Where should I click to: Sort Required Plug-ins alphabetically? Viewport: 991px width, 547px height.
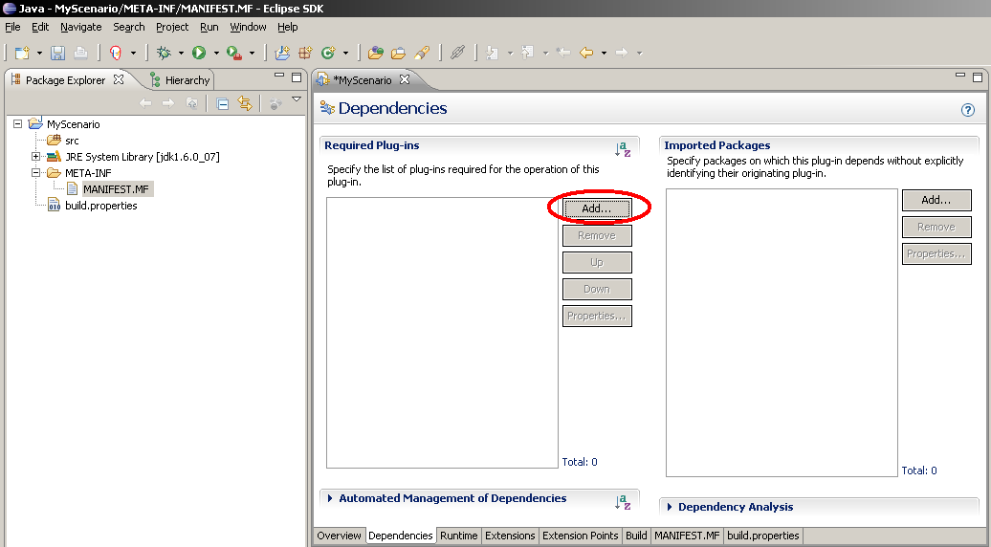(x=623, y=150)
